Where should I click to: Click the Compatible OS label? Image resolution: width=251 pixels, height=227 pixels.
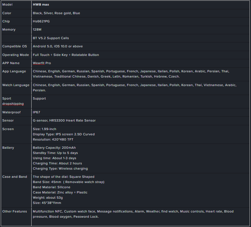(x=14, y=46)
